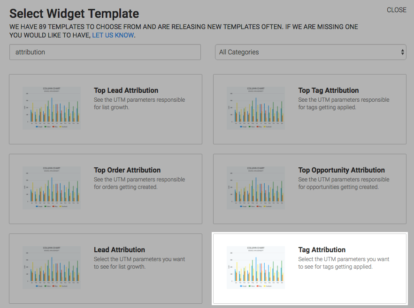Click description 'for tags getting applied.' text

(x=327, y=107)
